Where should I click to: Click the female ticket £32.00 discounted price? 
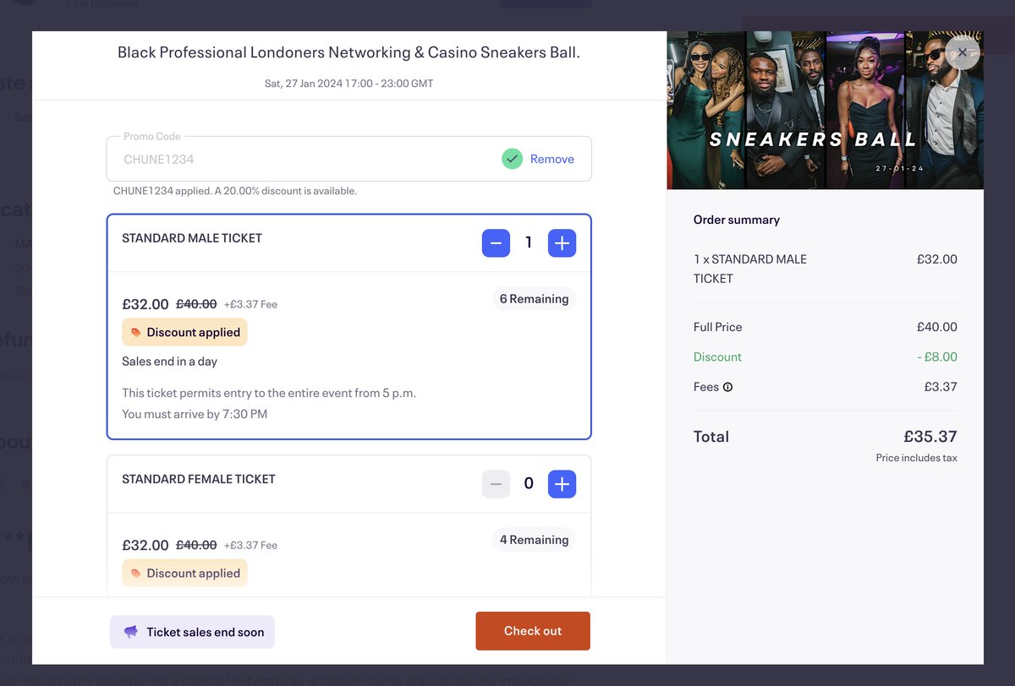tap(145, 545)
